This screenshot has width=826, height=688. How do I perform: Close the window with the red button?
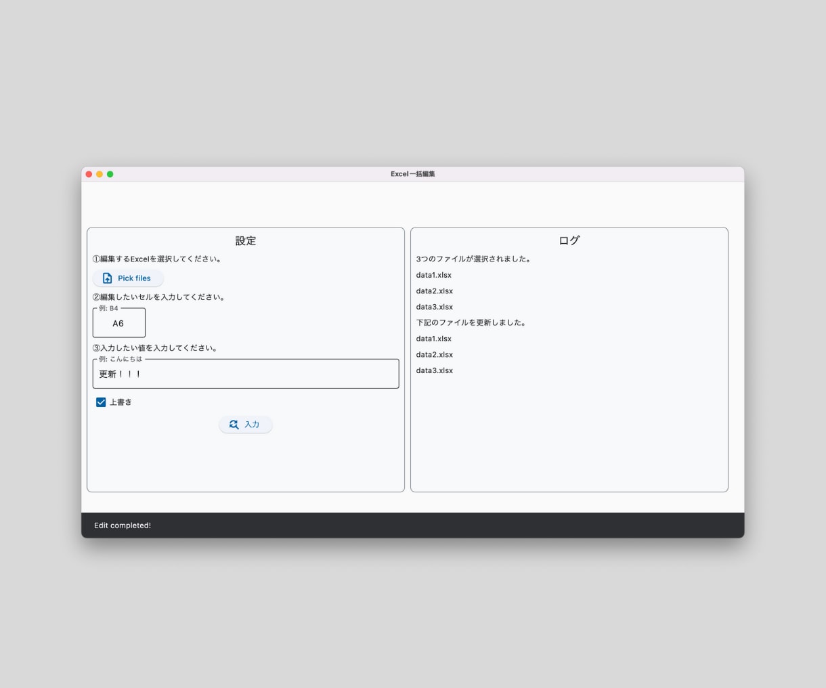(x=89, y=174)
